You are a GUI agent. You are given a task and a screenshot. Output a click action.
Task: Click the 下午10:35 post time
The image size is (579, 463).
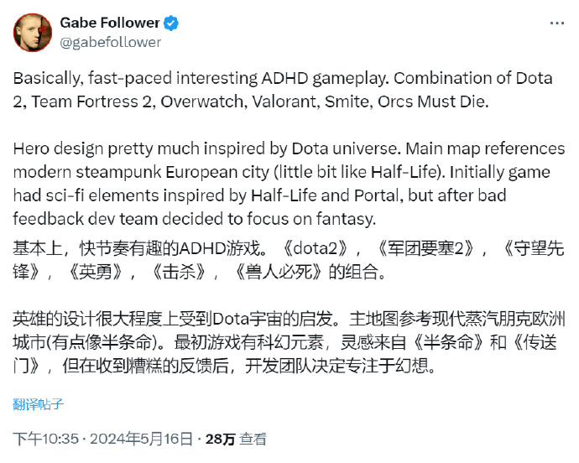pyautogui.click(x=47, y=438)
